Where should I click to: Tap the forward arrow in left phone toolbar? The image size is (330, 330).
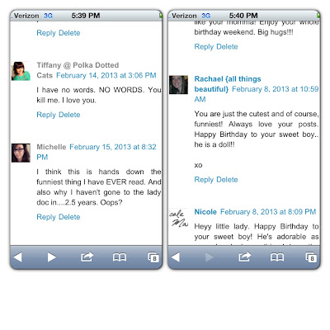click(52, 257)
